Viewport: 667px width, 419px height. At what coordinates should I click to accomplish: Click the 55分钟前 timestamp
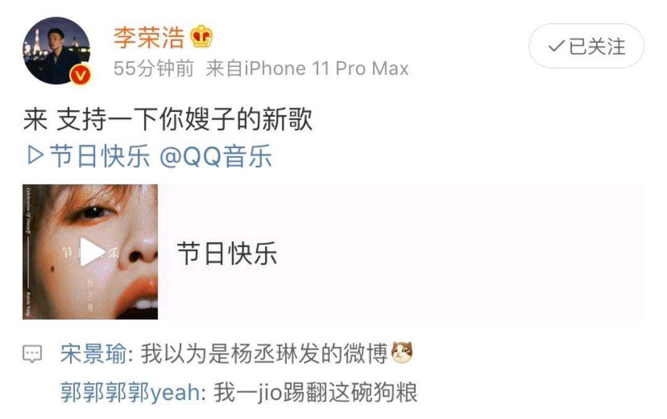point(154,68)
